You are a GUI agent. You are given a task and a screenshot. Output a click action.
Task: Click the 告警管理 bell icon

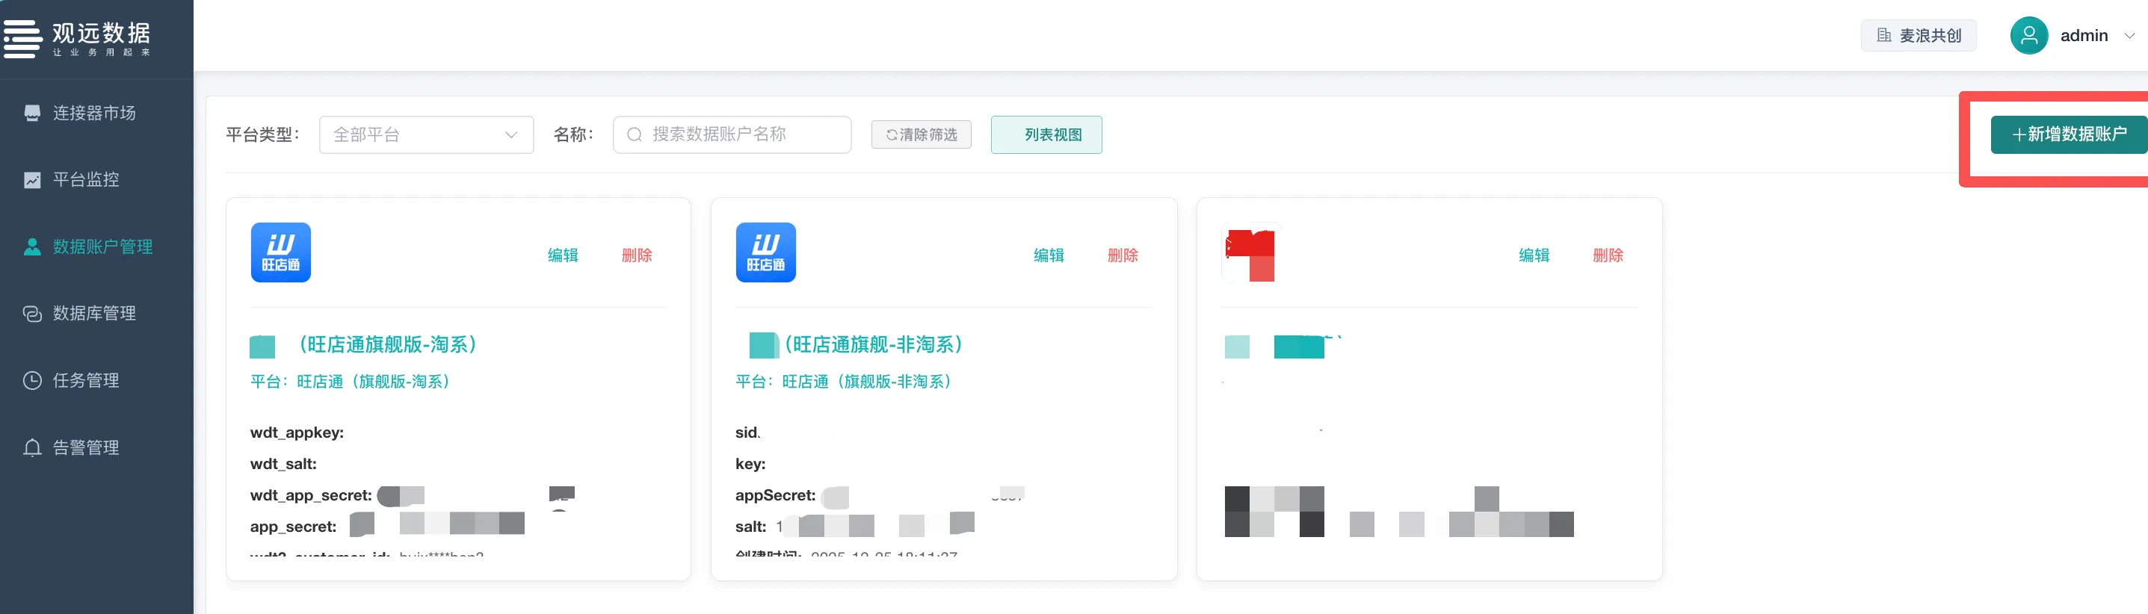(33, 447)
